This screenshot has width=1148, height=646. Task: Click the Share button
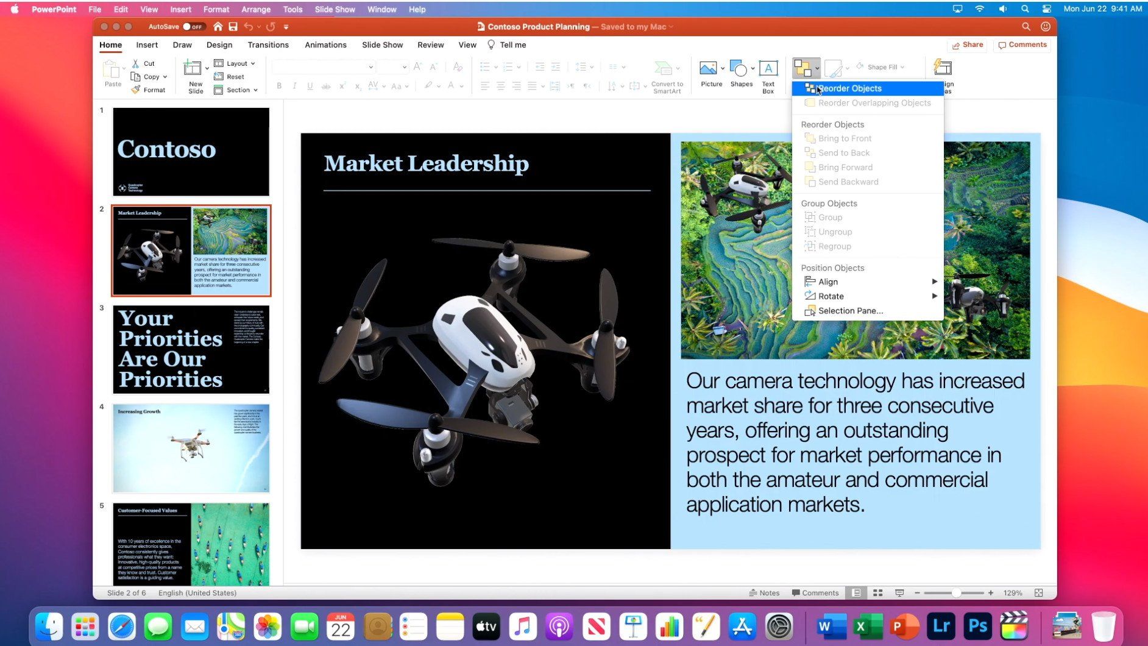(x=967, y=44)
